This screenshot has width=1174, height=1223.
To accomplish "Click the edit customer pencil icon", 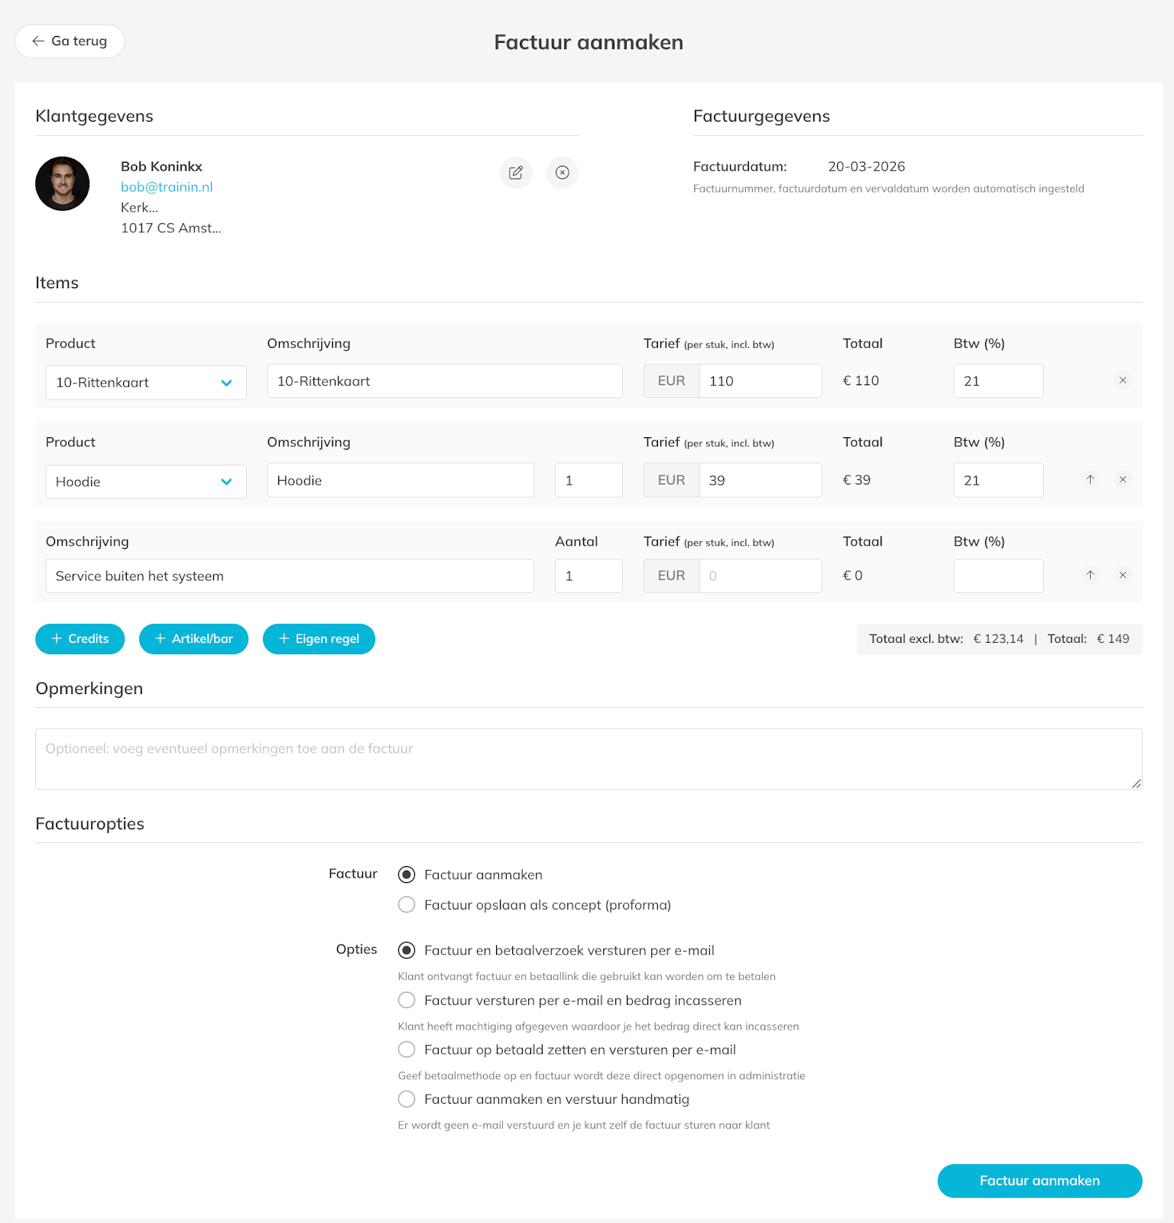I will (x=516, y=173).
